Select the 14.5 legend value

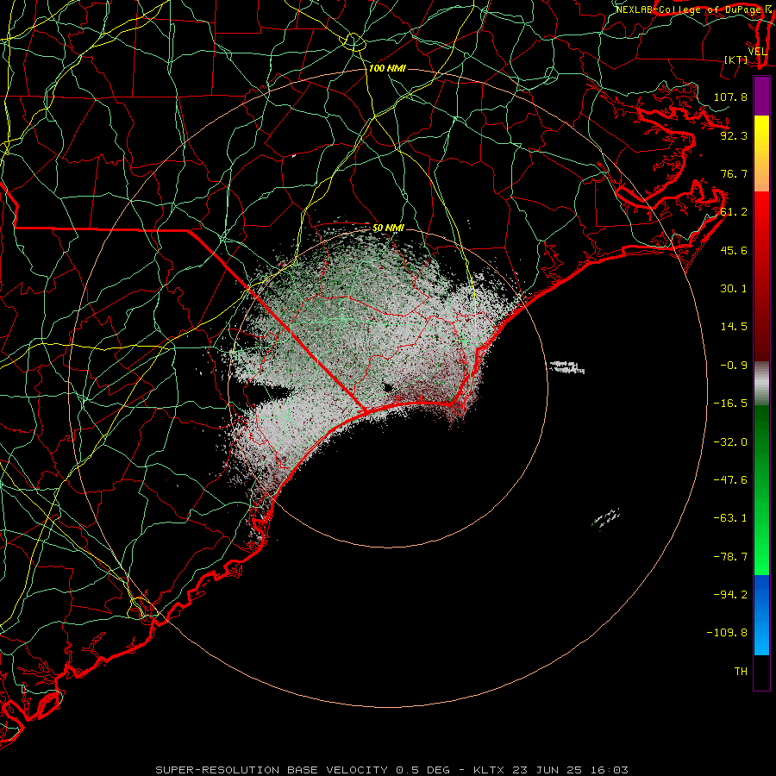coord(734,327)
